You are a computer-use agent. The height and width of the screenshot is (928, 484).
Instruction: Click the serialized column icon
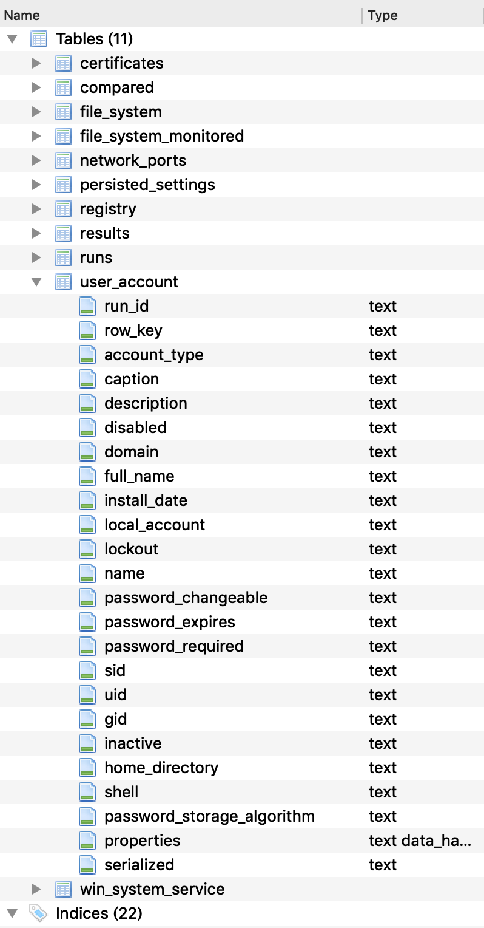coord(87,865)
